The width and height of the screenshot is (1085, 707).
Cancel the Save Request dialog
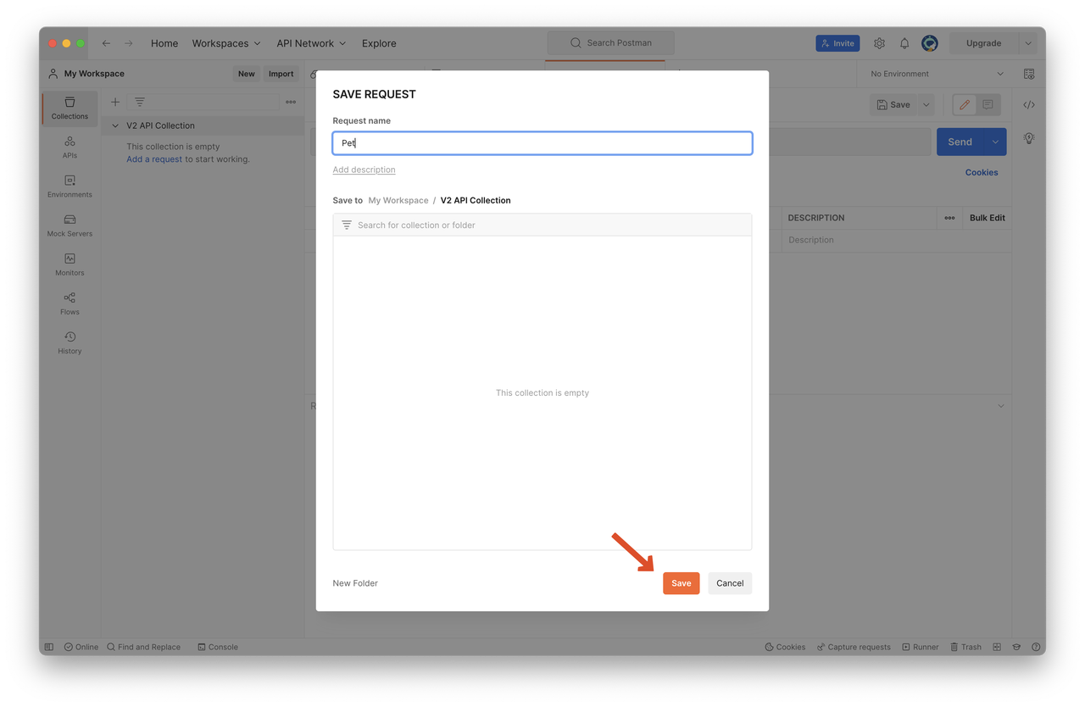point(730,583)
